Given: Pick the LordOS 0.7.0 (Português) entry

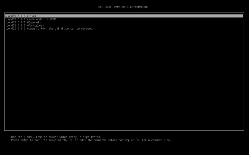Looking at the screenshot, I should (25, 25).
